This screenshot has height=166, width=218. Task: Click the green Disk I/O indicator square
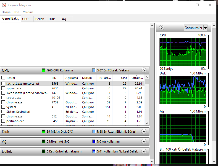tap(43, 132)
